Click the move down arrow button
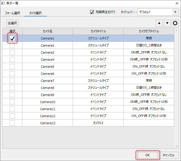Image resolution: width=181 pixels, height=161 pixels. (x=167, y=23)
